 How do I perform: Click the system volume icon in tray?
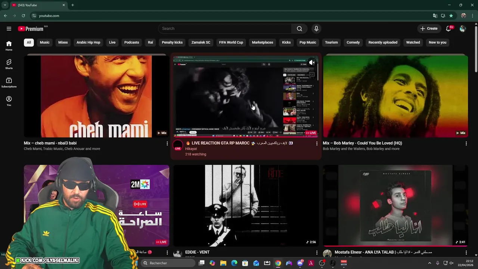pos(451,263)
